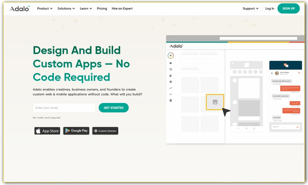Open the Support dropdown menu
This screenshot has width=308, height=185.
pyautogui.click(x=250, y=8)
